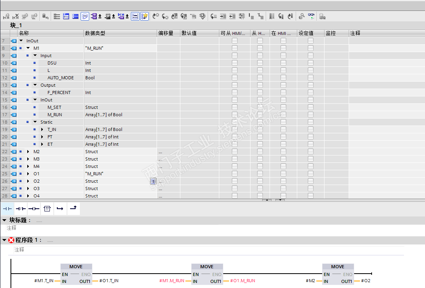Click the locked database icon in toolbar
Screen dimensions: 425x288
(x=322, y=16)
